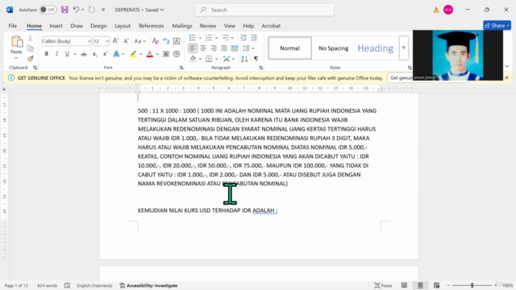Sort the selected text alphabetically
Viewport: 516px width, 290px height.
coord(244,59)
